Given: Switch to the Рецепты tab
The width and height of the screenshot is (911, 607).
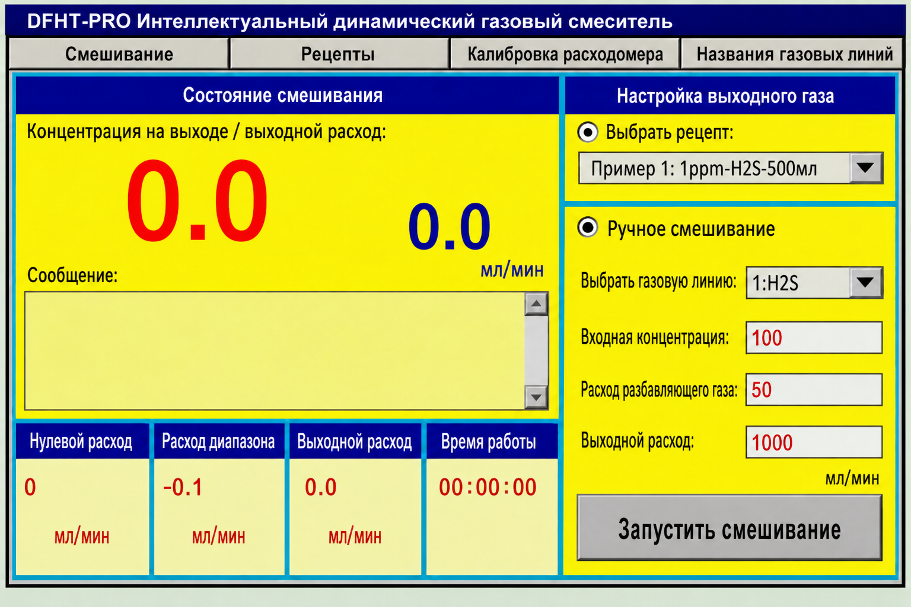Looking at the screenshot, I should 338,54.
